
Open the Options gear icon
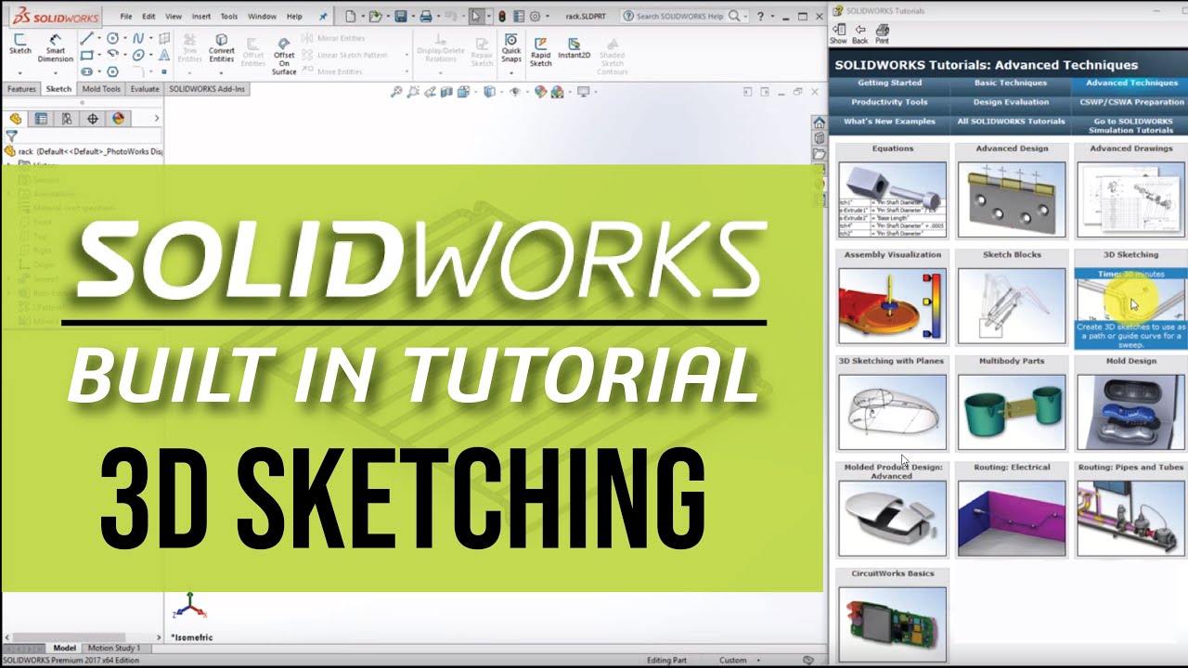pos(535,16)
